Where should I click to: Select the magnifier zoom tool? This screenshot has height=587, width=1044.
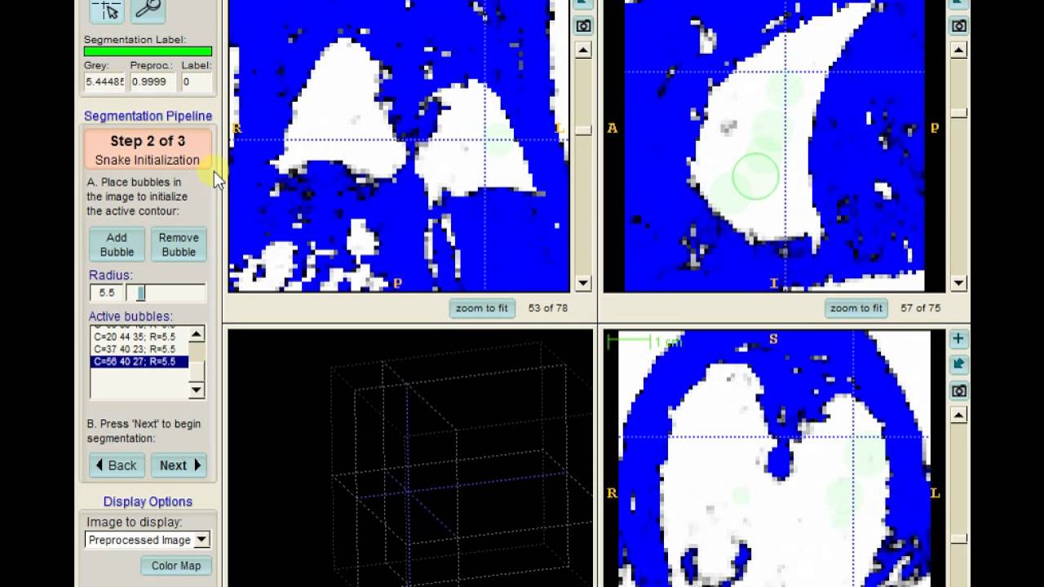pyautogui.click(x=148, y=9)
